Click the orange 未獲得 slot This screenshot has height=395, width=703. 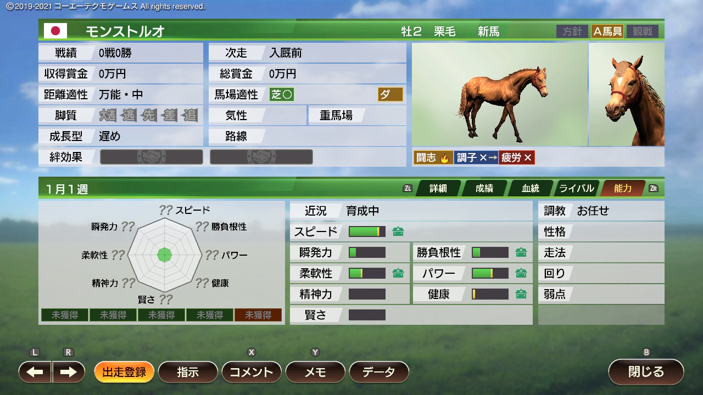click(258, 315)
